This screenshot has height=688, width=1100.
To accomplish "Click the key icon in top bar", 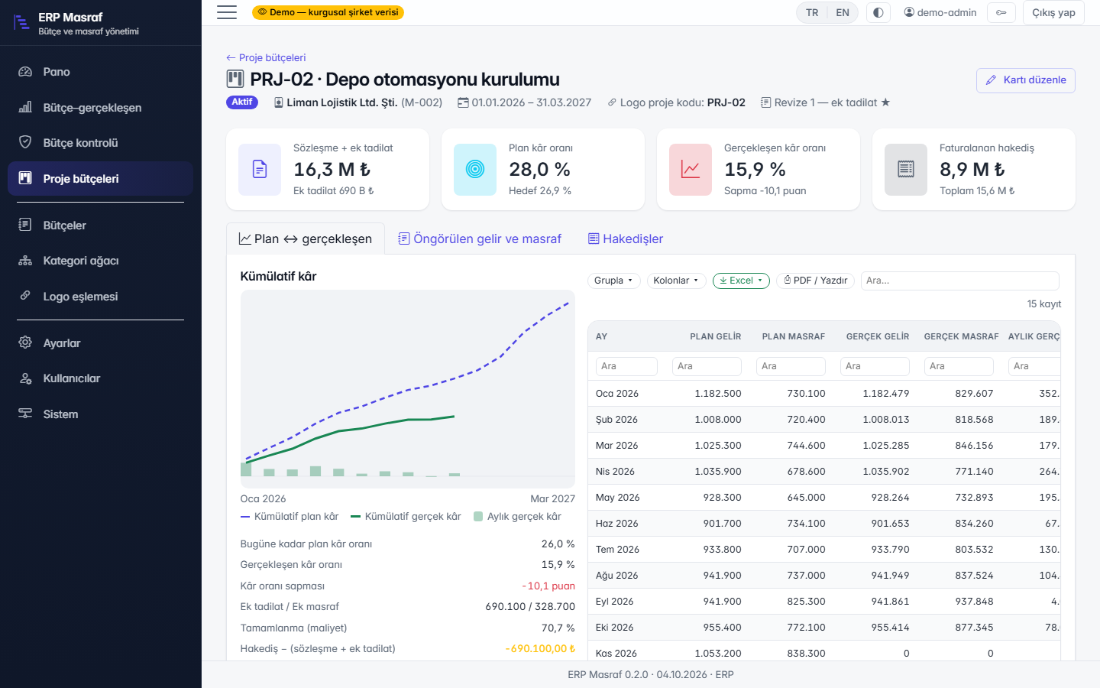I will 1001,12.
